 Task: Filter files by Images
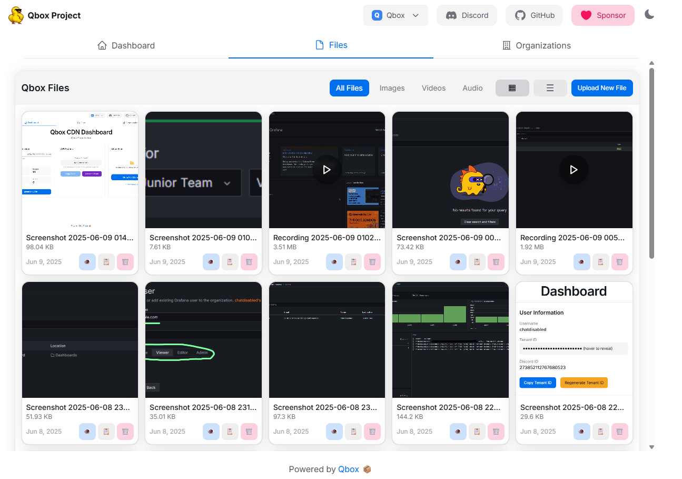tap(392, 88)
